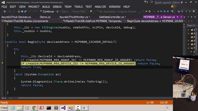This screenshot has height=111, width=198.
Task: Restart debugging using the circular arrow icon
Action: click(149, 11)
